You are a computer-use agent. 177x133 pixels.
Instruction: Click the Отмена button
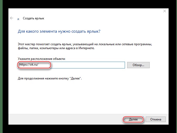156,119
